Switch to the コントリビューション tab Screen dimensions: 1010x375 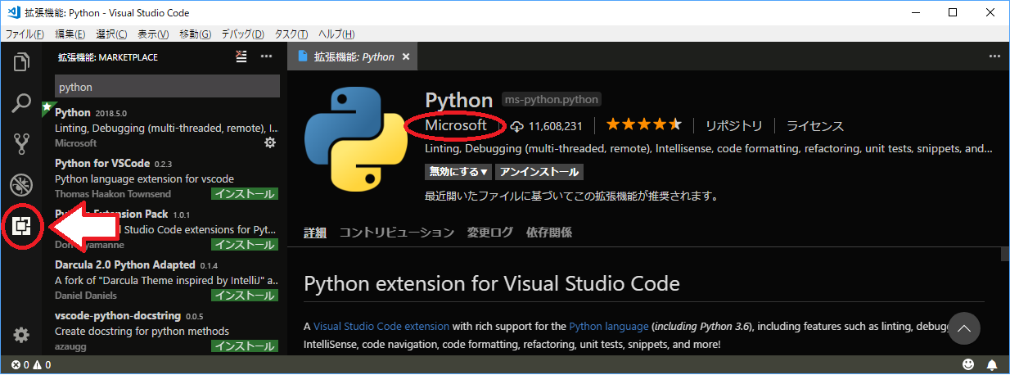(x=397, y=233)
